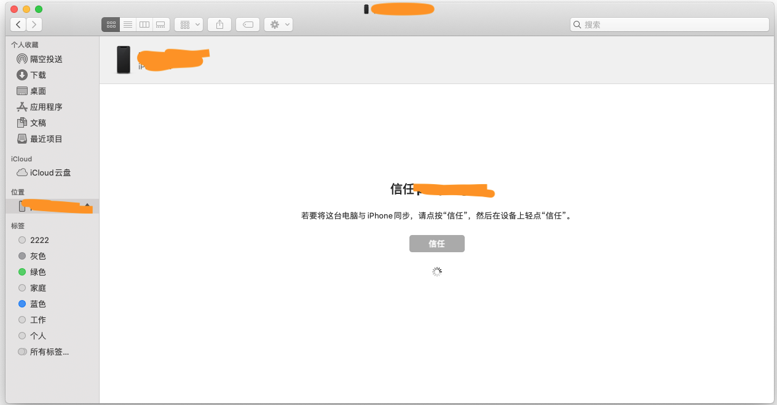This screenshot has width=777, height=405.
Task: Click the share toolbar icon
Action: pos(219,25)
